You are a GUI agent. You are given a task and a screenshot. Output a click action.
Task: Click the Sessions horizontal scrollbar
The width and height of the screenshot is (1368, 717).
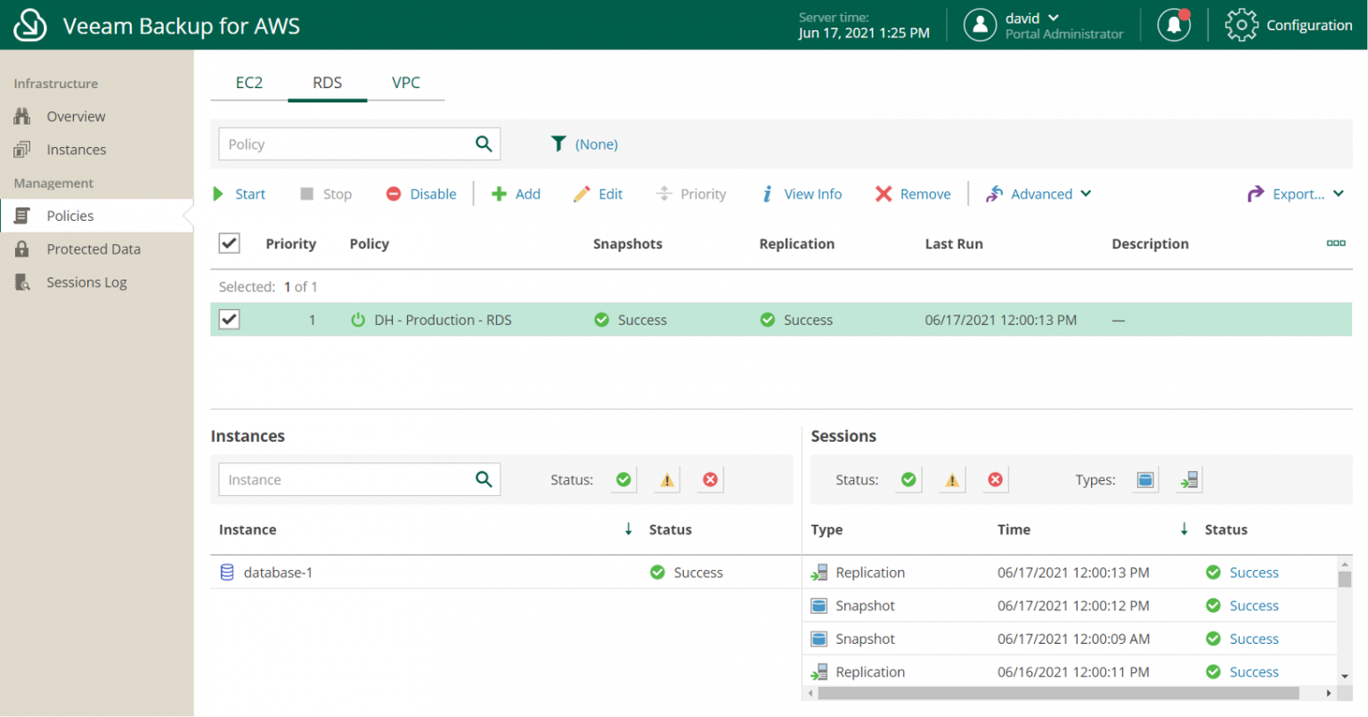click(1057, 693)
